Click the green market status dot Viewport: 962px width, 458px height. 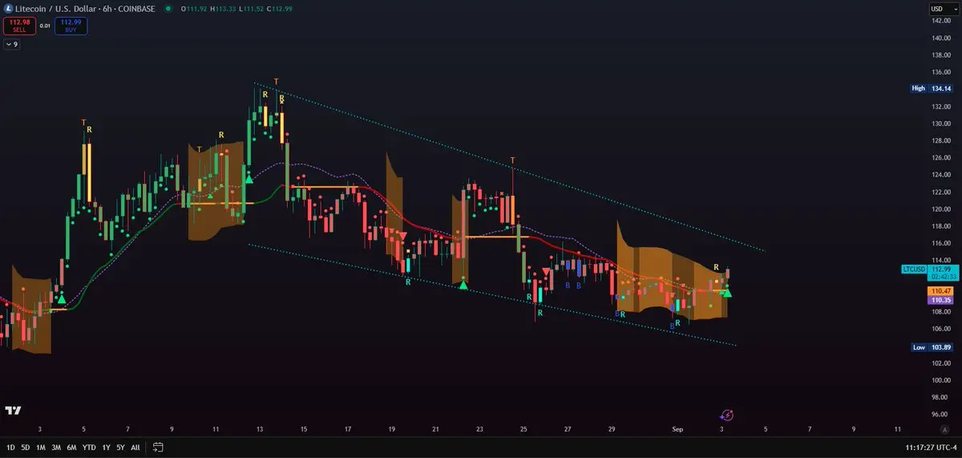click(x=168, y=9)
